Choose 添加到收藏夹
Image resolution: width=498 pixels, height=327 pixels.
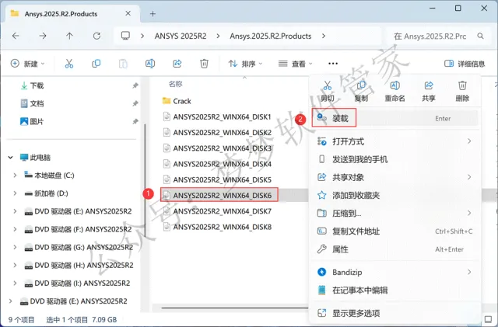coord(395,195)
